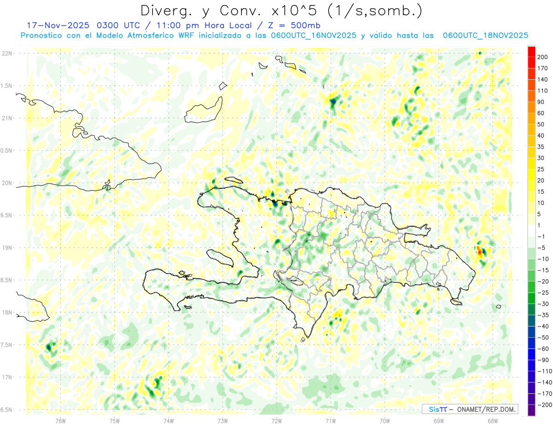Screen dimensions: 553x427
Task: Click the '22N' latitude label
Action: point(7,53)
